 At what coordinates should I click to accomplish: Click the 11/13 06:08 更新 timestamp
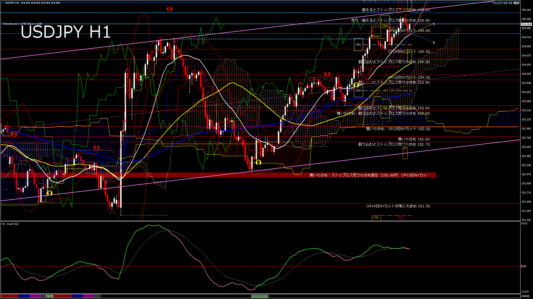click(506, 3)
